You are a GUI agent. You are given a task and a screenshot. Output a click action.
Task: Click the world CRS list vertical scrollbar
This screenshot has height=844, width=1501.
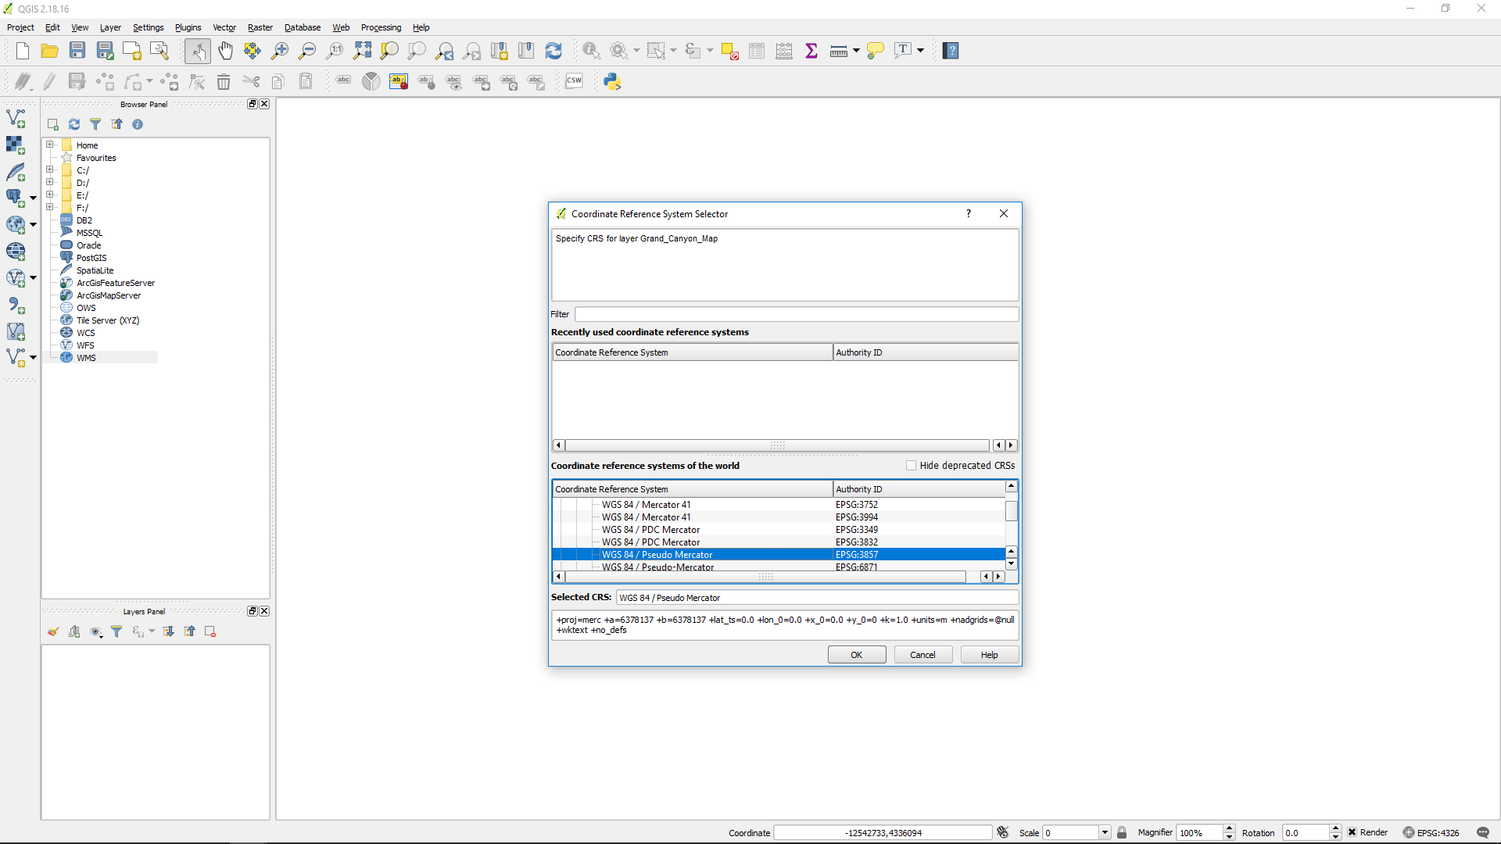(x=1011, y=512)
